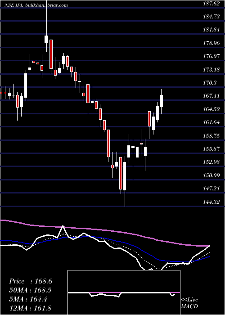Image resolution: width=225 pixels, height=315 pixels.
Task: Click the 181.84 price level label
Action: (x=211, y=30)
